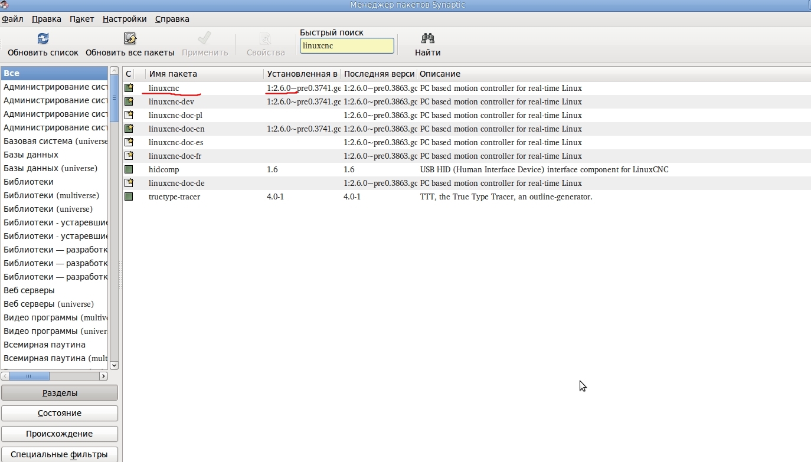Open the Файл menu
811x462 pixels.
click(x=12, y=19)
